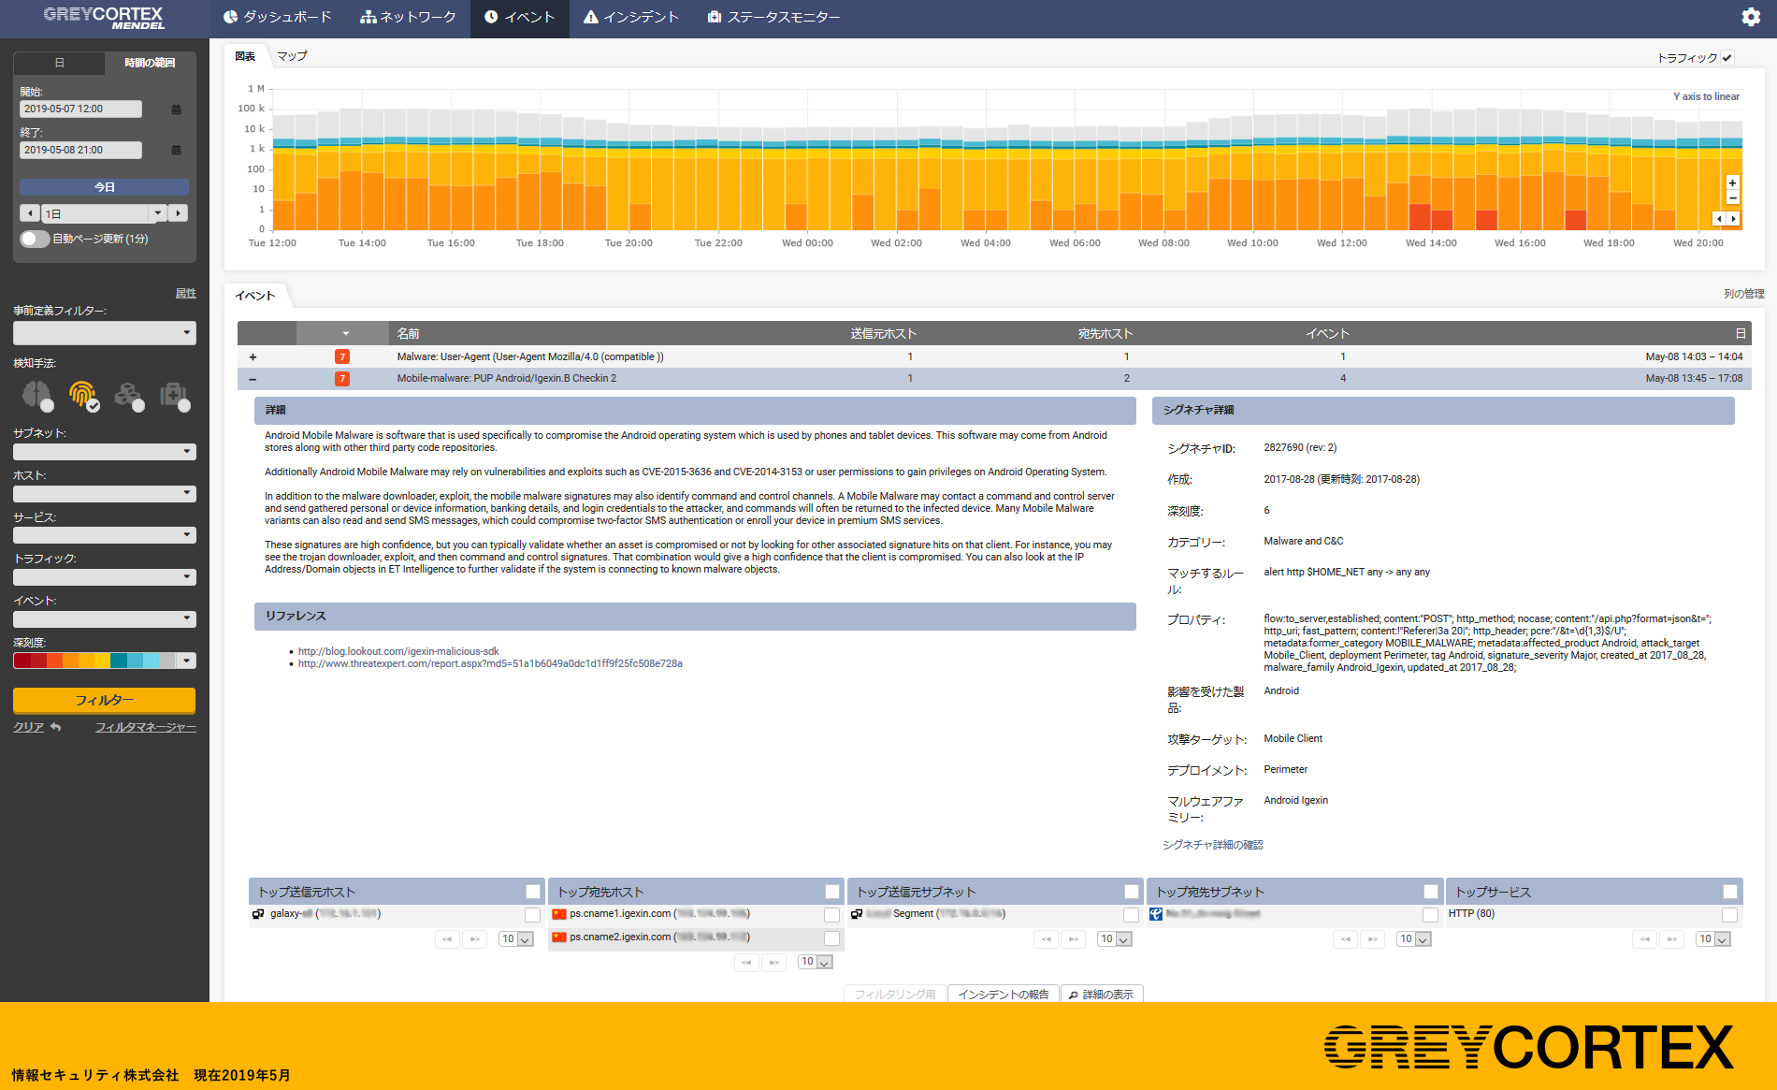Pan chart left with arrow button
The height and width of the screenshot is (1090, 1777).
point(1719,218)
